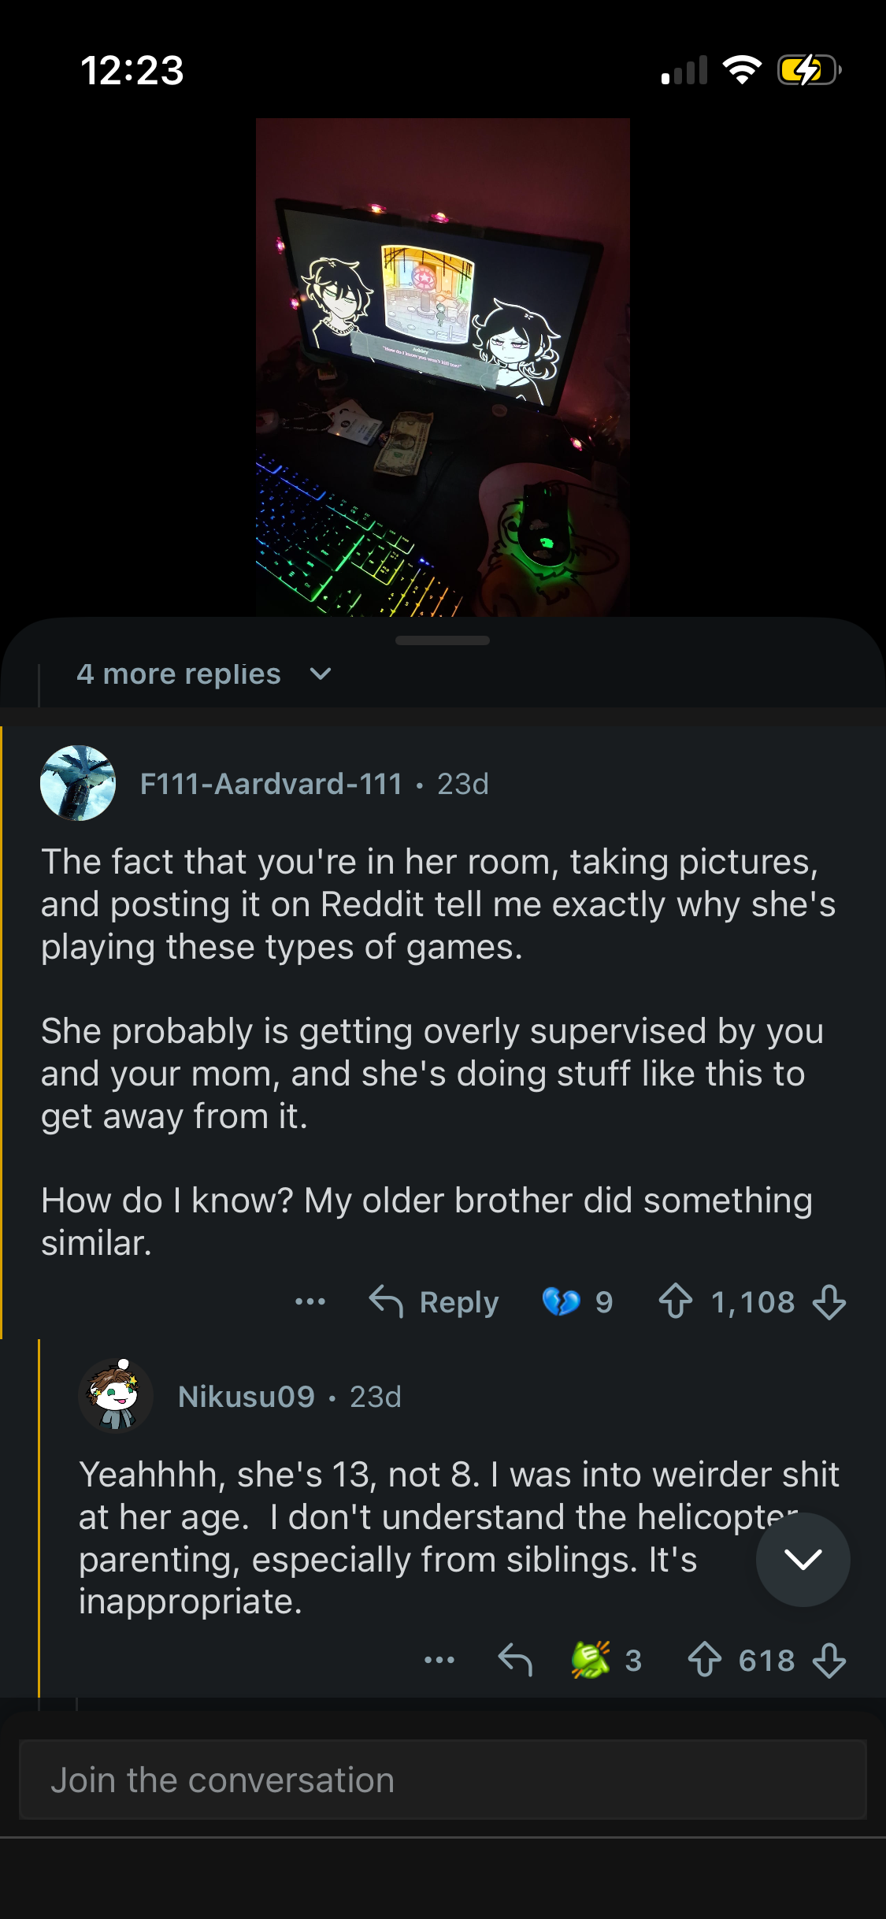Upvote Nikusu09's reply
This screenshot has height=1919, width=886.
(x=704, y=1660)
